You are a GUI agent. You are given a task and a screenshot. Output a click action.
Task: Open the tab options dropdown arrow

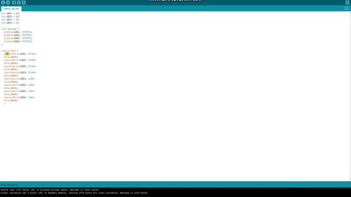click(346, 9)
